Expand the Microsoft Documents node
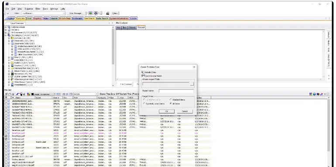The image size is (336, 167). click(x=12, y=52)
